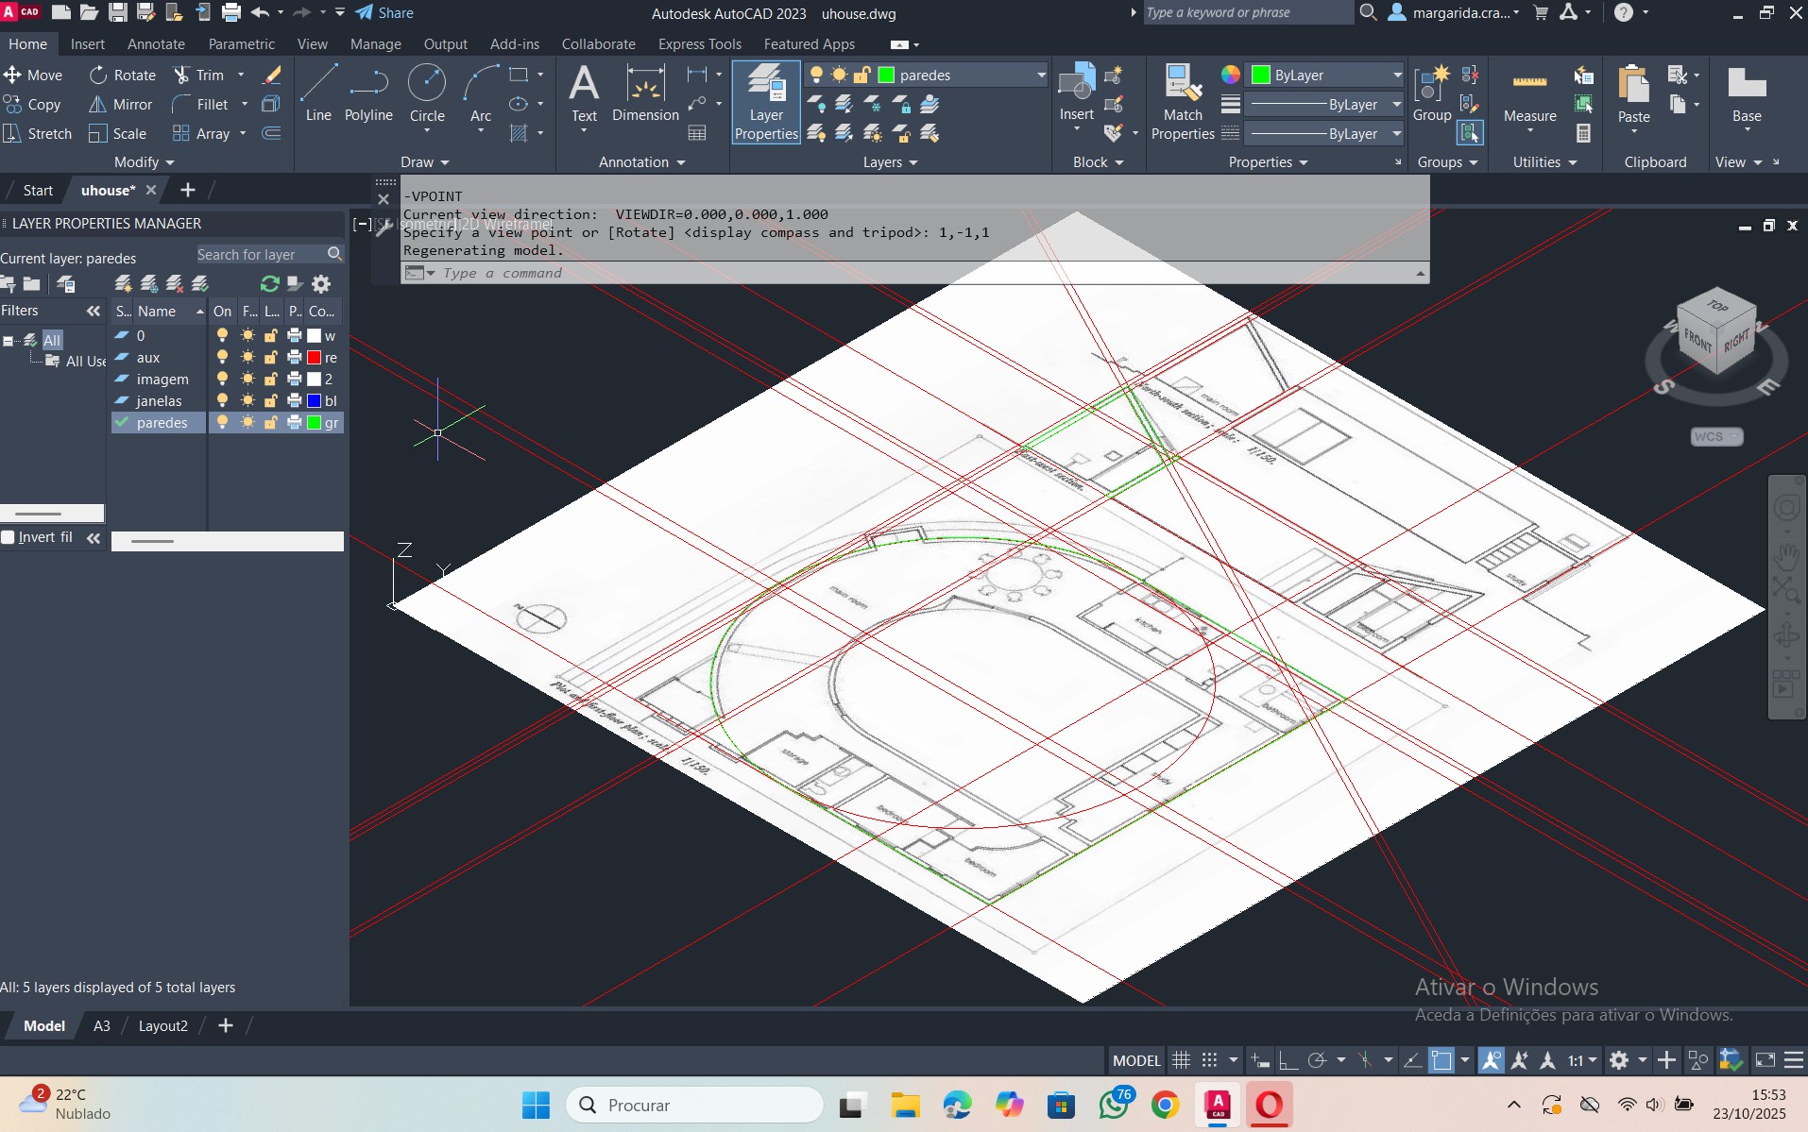Toggle grid display in status bar
The width and height of the screenshot is (1808, 1132).
point(1181,1060)
